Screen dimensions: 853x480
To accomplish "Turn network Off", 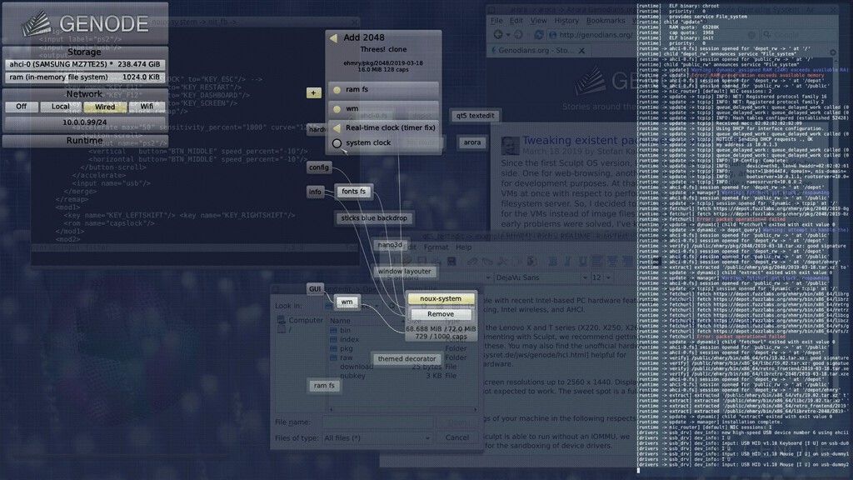I will click(x=21, y=107).
